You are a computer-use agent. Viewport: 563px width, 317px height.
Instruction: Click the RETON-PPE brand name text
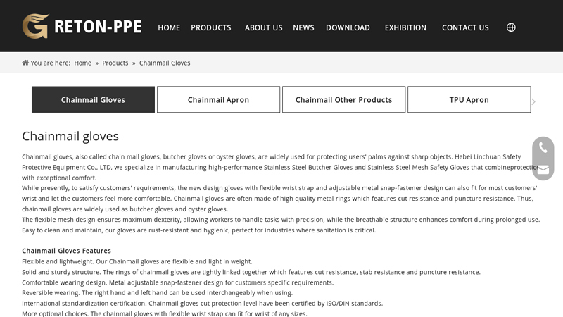(98, 27)
